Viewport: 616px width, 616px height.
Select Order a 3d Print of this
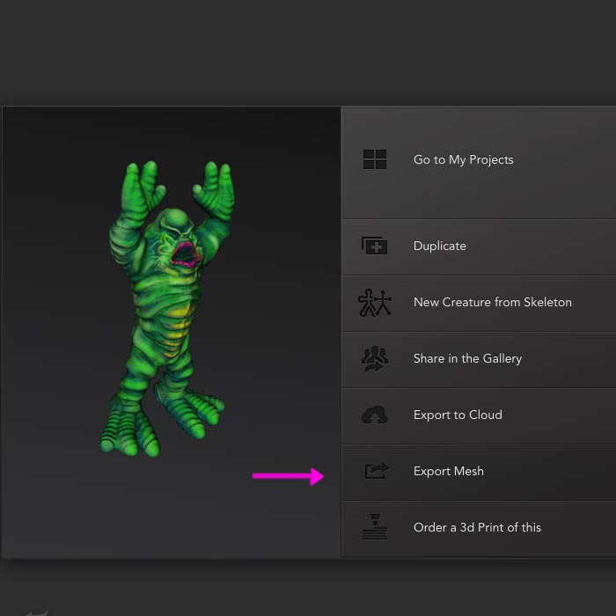(477, 528)
